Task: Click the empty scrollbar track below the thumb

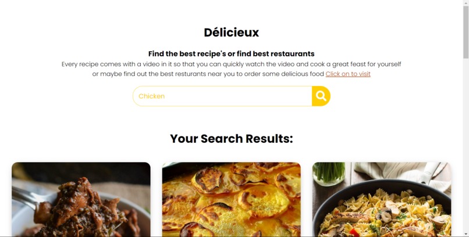Action: coord(466,145)
